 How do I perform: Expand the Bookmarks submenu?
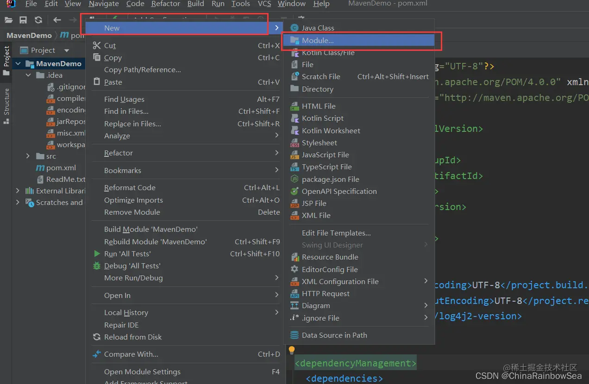point(277,170)
